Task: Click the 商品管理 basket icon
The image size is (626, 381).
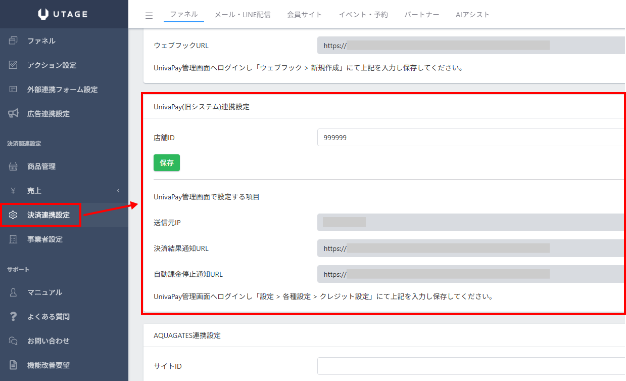Action: 14,166
